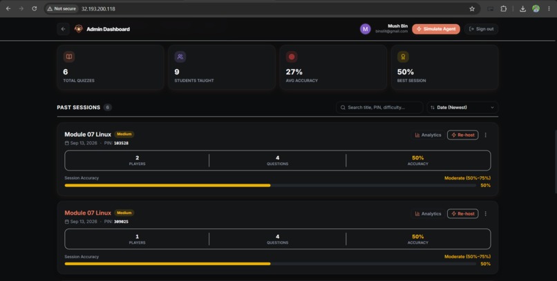
Task: Re-host the session with PIN 103528
Action: [x=462, y=135]
